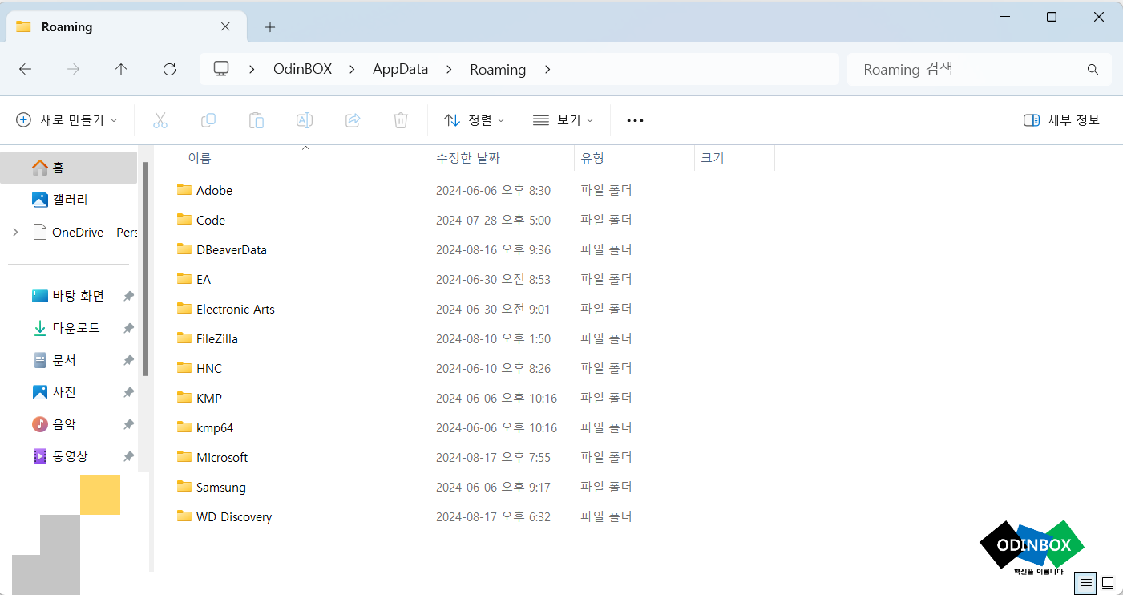Image resolution: width=1123 pixels, height=595 pixels.
Task: Go back with the left arrow
Action: tap(25, 70)
